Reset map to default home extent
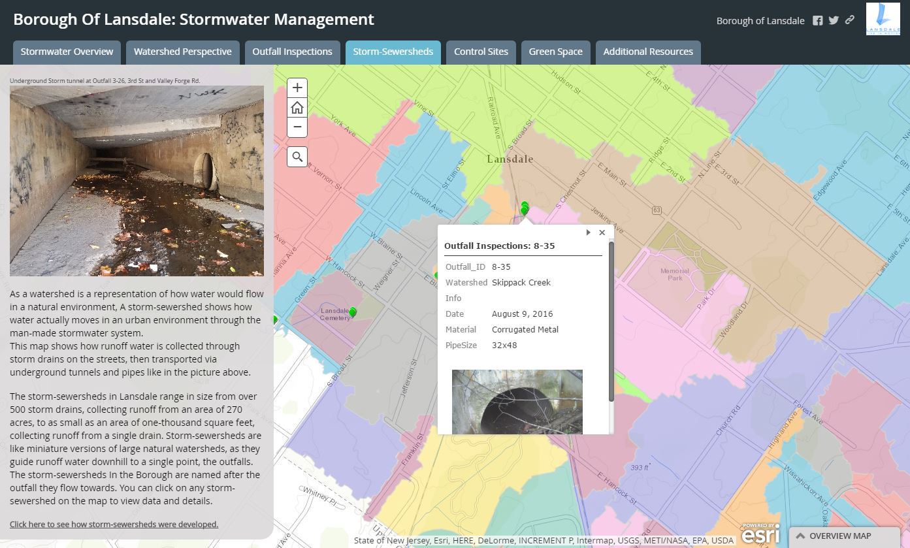 297,108
